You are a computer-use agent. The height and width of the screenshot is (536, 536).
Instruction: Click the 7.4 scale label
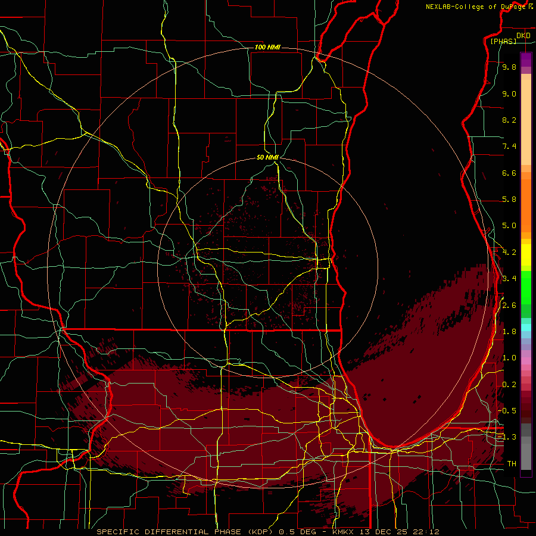coord(509,147)
